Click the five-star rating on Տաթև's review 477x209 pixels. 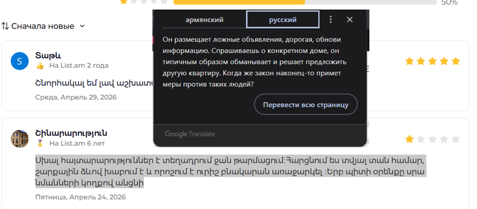coord(432,62)
